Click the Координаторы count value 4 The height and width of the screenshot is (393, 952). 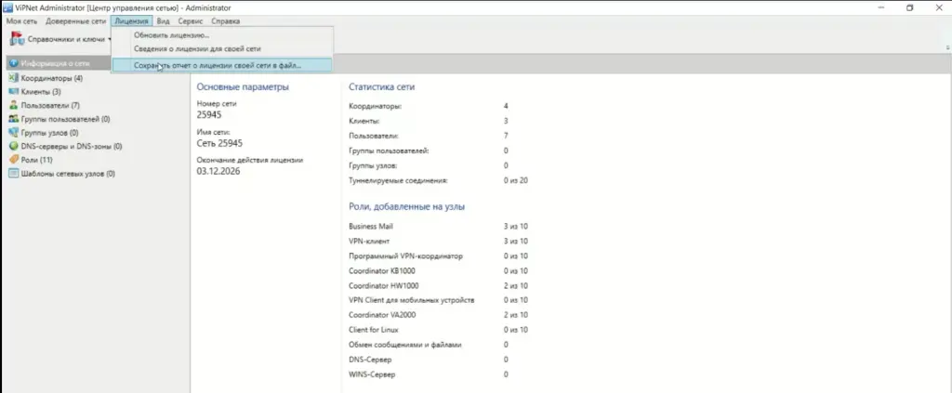click(506, 106)
